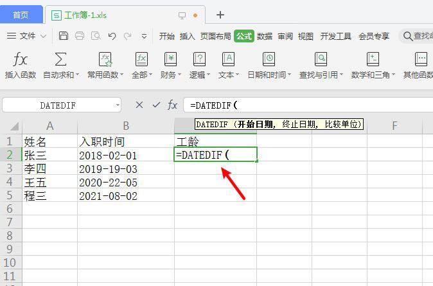
Task: Open the Logical (逻辑) functions icon
Action: (199, 59)
